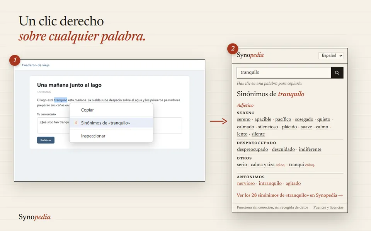Click the Synopedia icon in context menu

76,123
